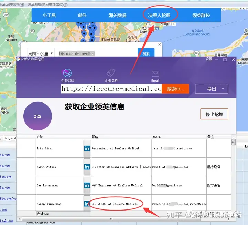This screenshot has width=248, height=225.
Task: Click Ravit Attali's gmail cell
Action: pos(179,167)
